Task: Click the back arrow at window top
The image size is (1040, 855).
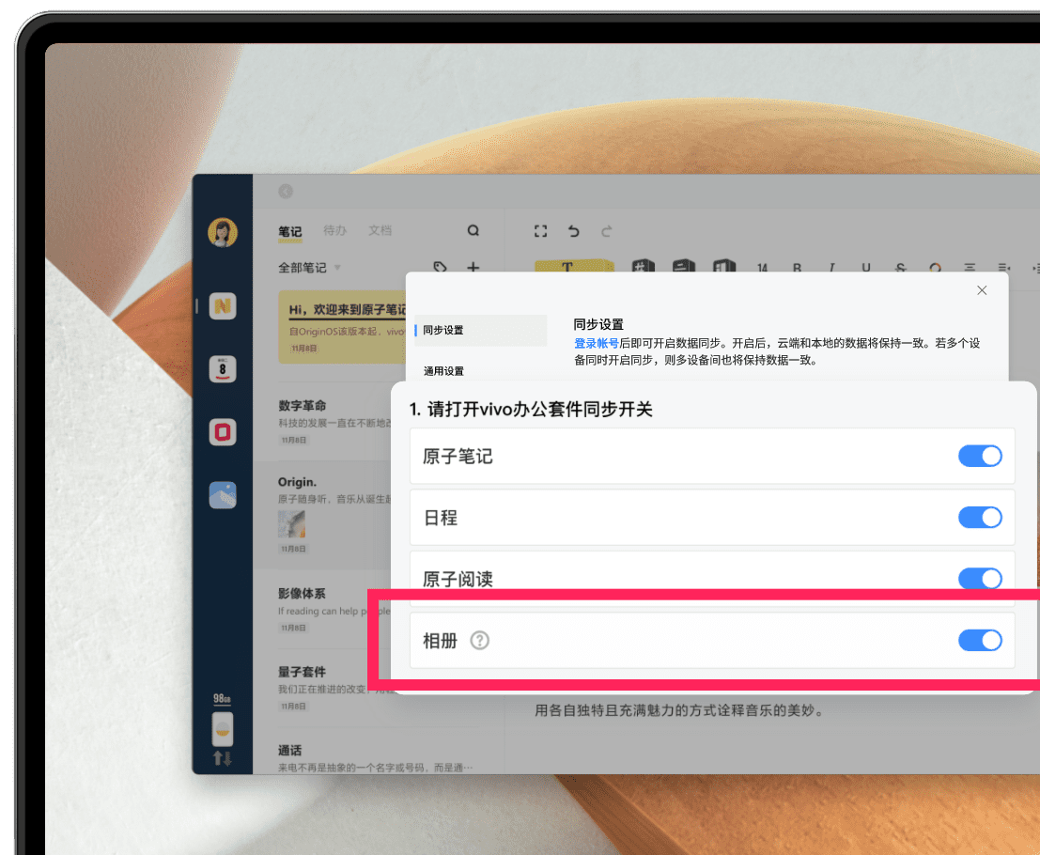Action: click(286, 192)
